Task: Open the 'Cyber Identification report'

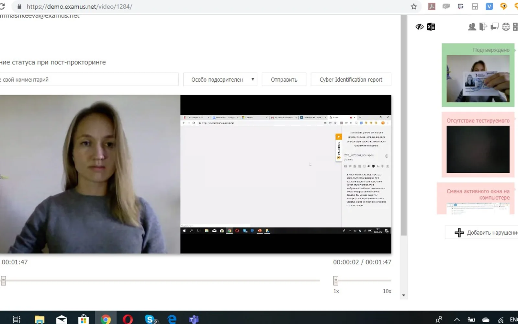Action: (x=351, y=79)
